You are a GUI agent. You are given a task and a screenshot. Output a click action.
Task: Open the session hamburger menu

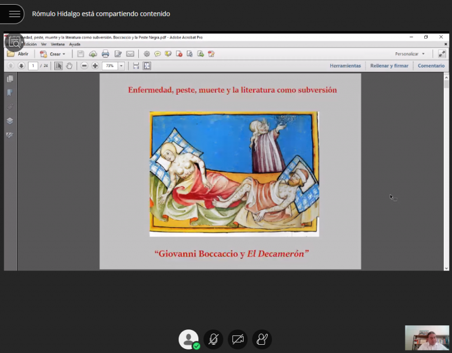coord(14,14)
